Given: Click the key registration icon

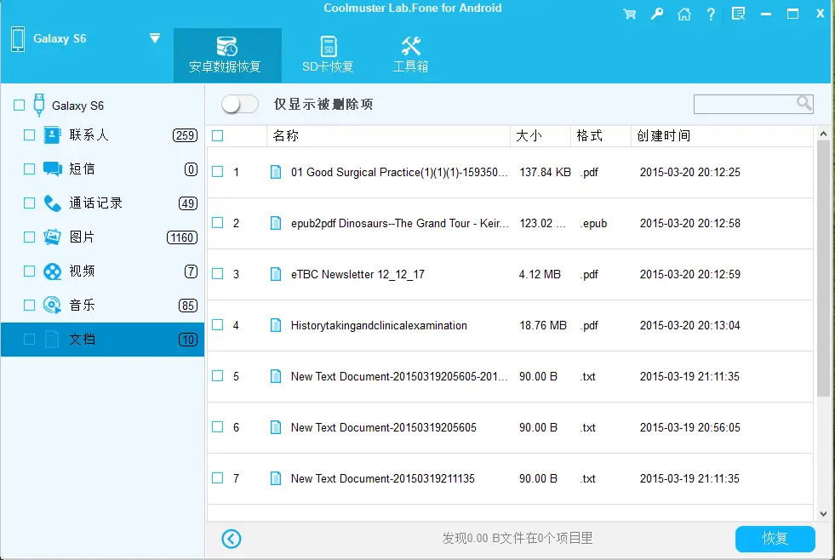Looking at the screenshot, I should pos(656,14).
